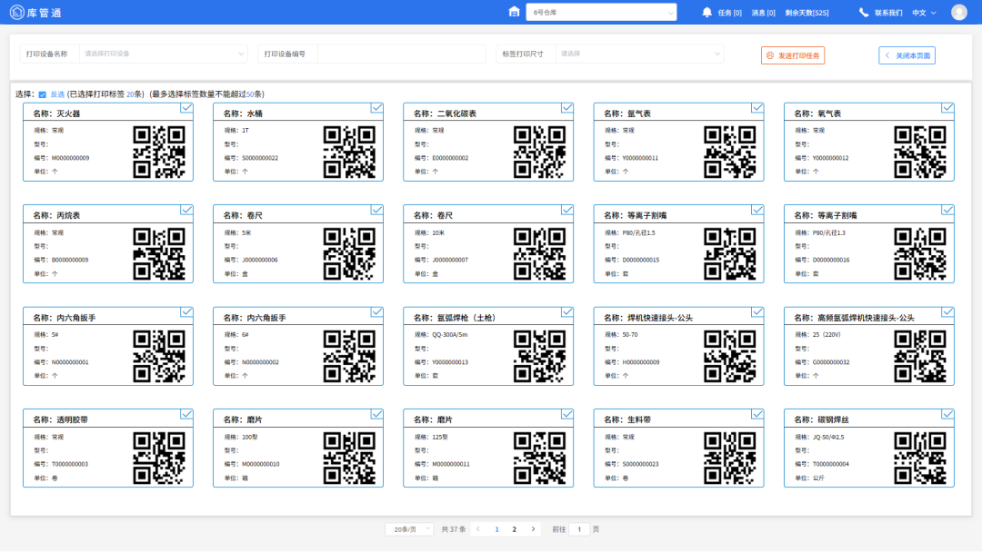Open the 标签打印尺寸 dropdown
982x552 pixels.
(x=639, y=54)
